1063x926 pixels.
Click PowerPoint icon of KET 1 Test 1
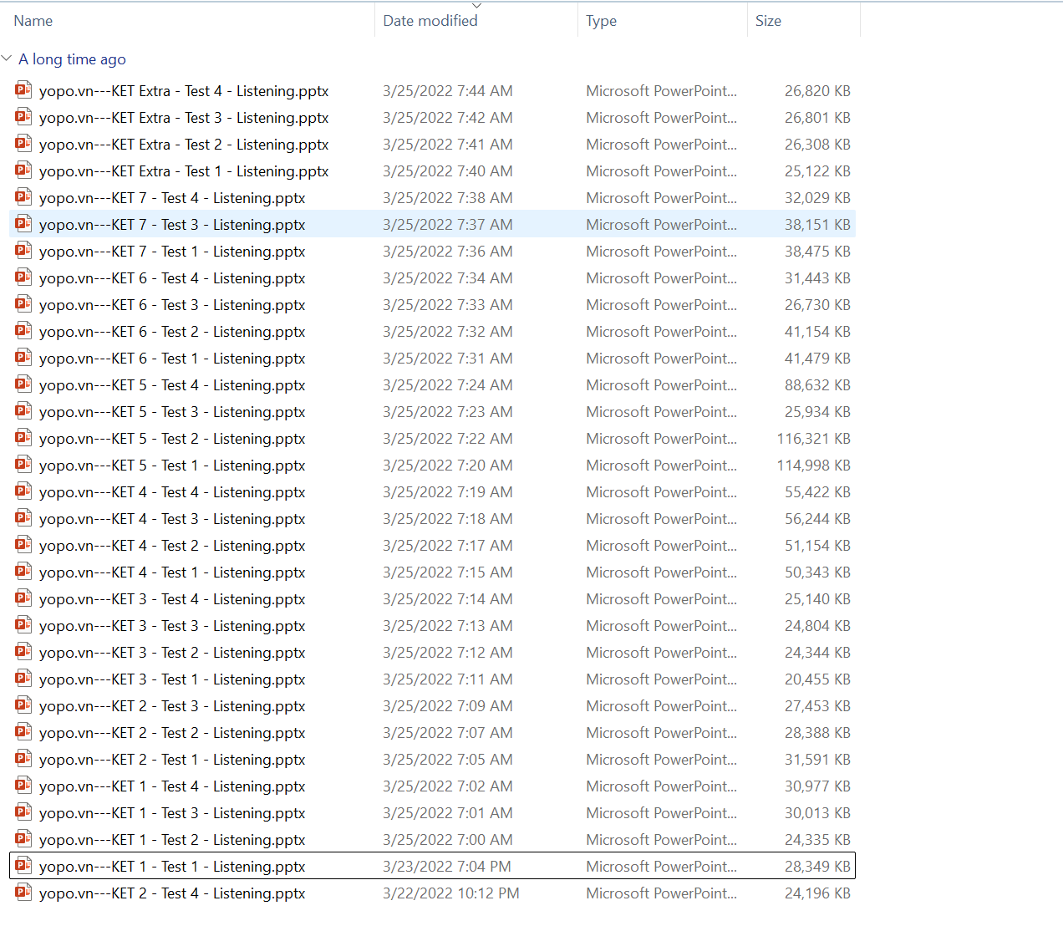point(23,866)
